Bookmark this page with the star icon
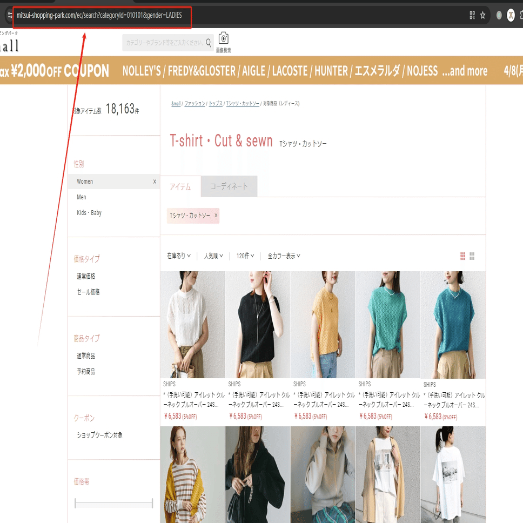This screenshot has width=523, height=523. 482,15
